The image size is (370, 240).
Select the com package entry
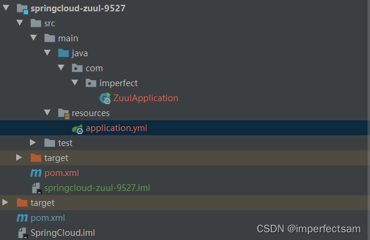pyautogui.click(x=94, y=68)
